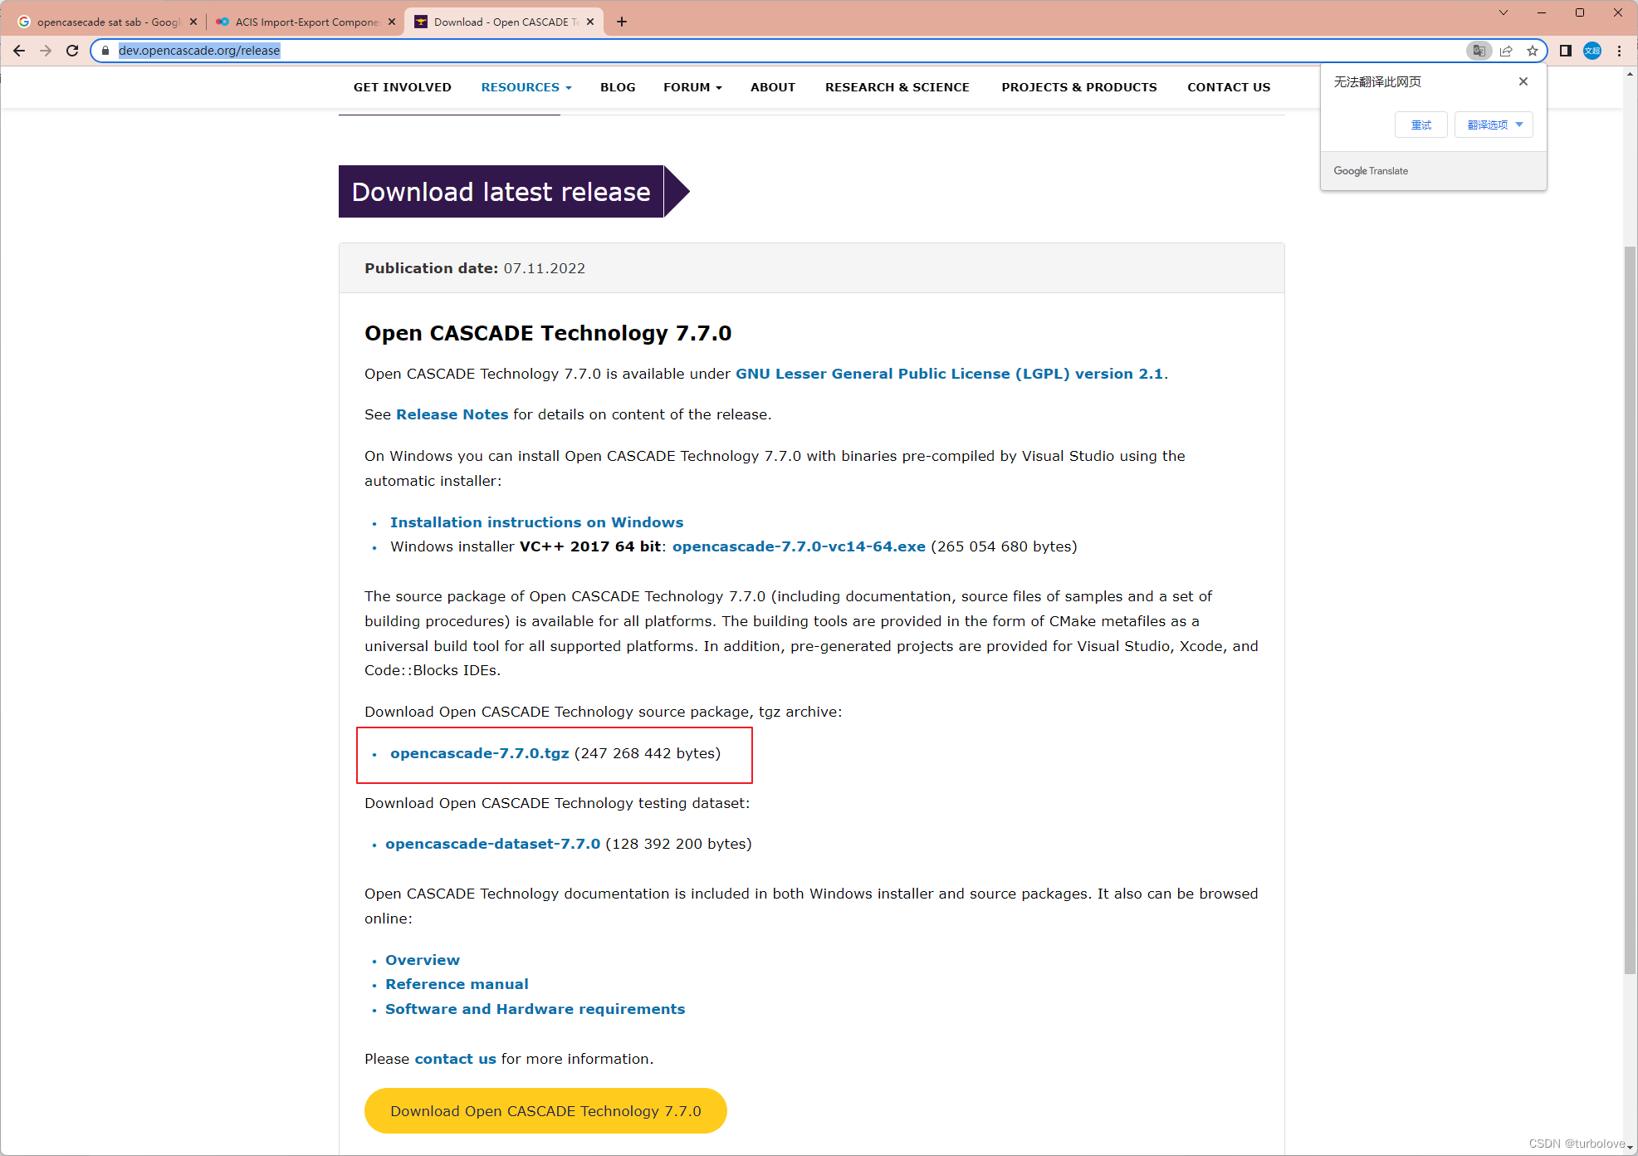
Task: Open Chrome three-dot menu
Action: [x=1620, y=51]
